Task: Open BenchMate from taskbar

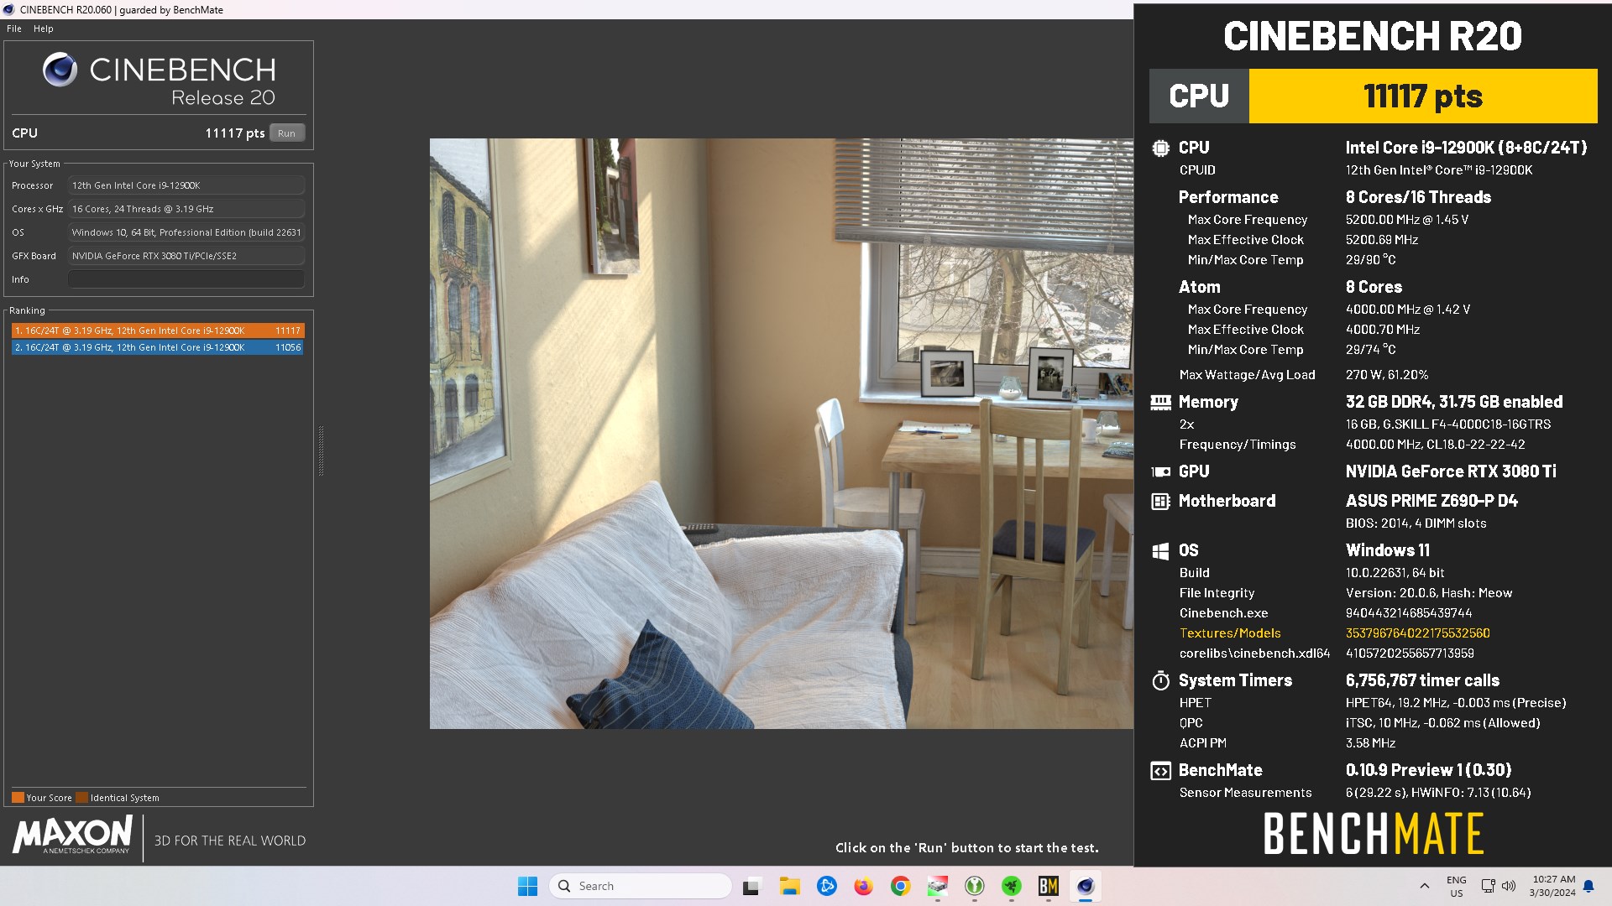Action: (1049, 886)
